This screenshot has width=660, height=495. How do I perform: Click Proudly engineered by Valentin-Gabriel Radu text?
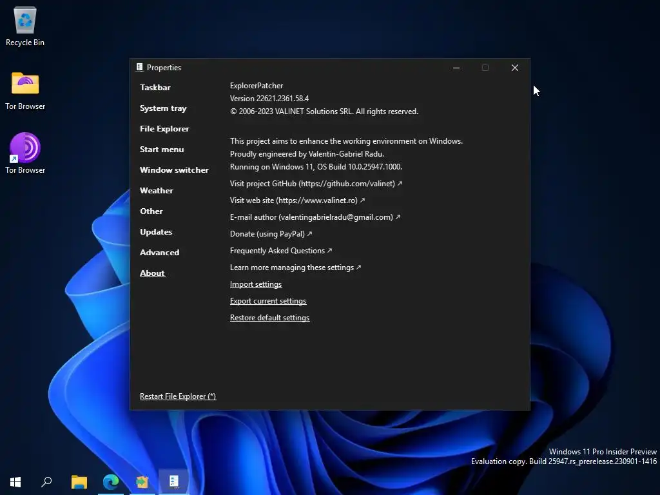pyautogui.click(x=307, y=154)
